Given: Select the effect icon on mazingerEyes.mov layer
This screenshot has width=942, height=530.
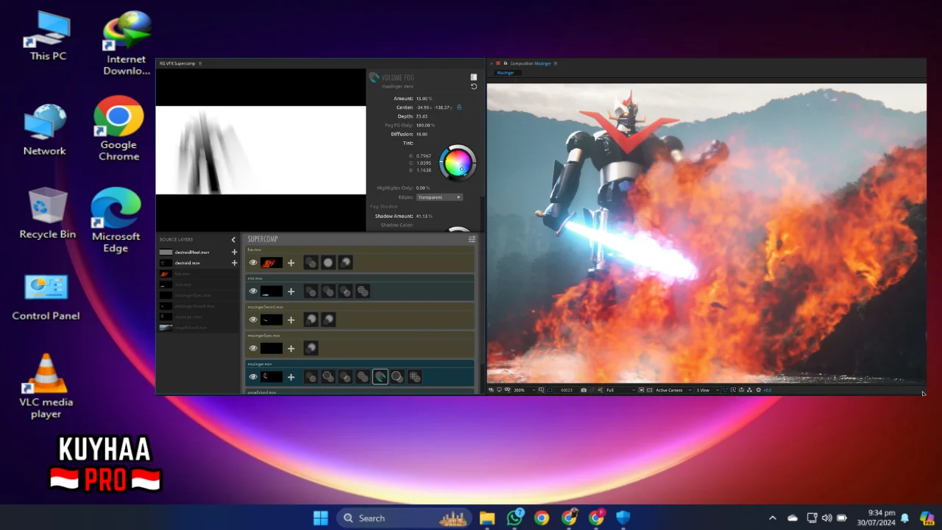Looking at the screenshot, I should pyautogui.click(x=311, y=348).
